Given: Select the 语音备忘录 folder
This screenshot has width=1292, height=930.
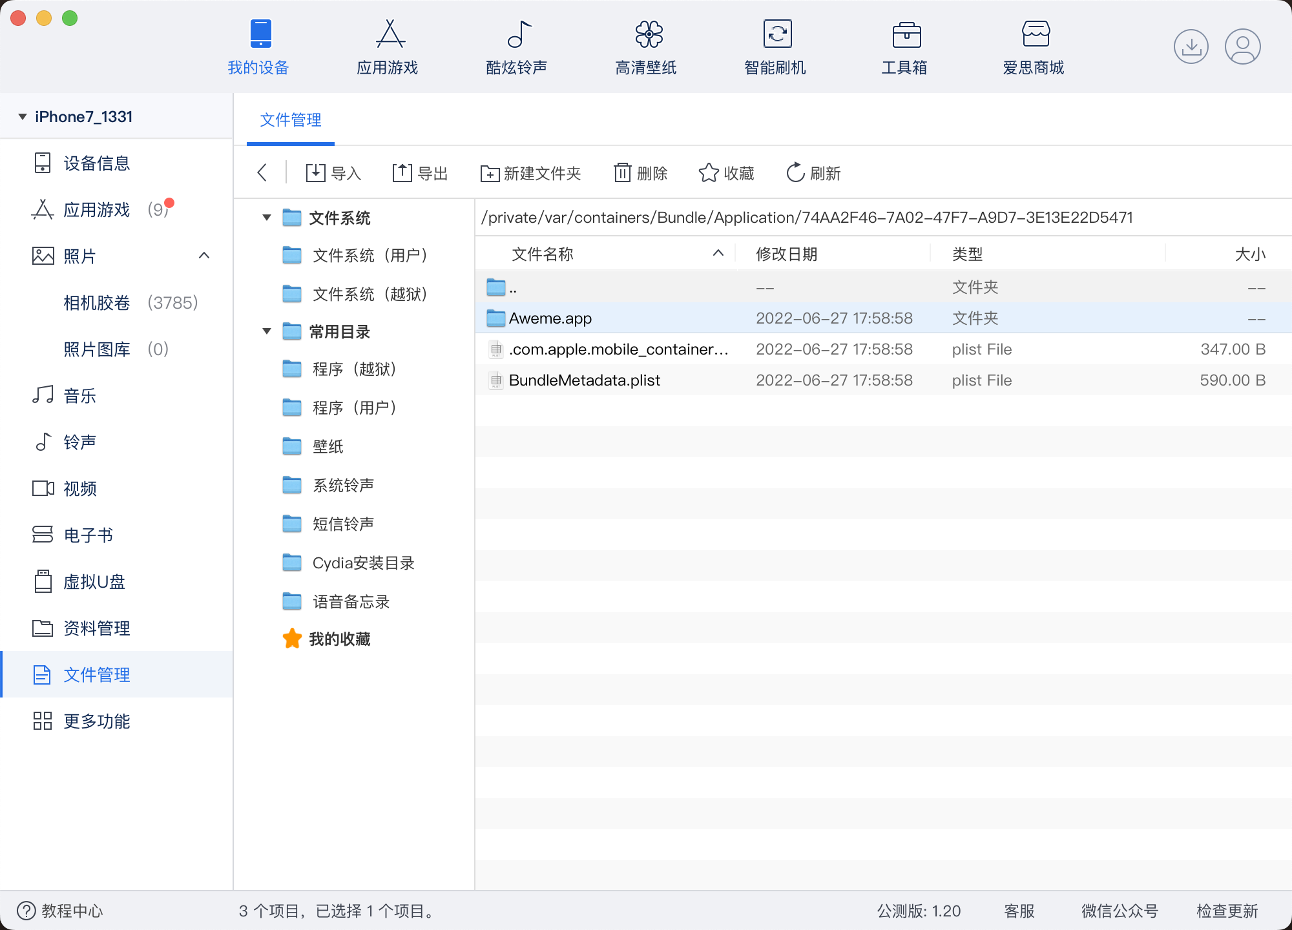Looking at the screenshot, I should point(336,602).
